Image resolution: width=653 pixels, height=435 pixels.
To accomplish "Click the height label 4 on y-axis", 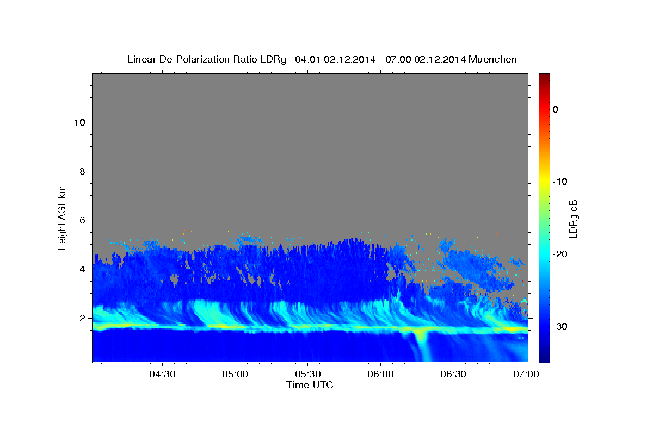I will coord(82,269).
